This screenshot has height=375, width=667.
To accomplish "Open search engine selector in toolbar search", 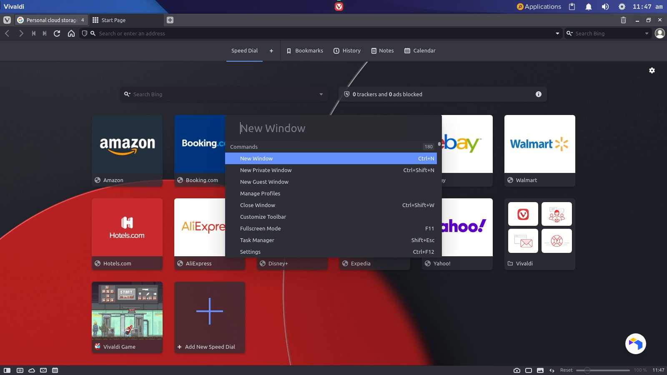I will click(x=569, y=33).
